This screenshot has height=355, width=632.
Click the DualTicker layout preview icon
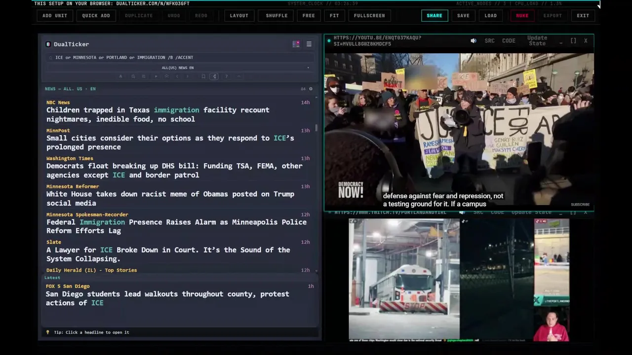pyautogui.click(x=296, y=44)
